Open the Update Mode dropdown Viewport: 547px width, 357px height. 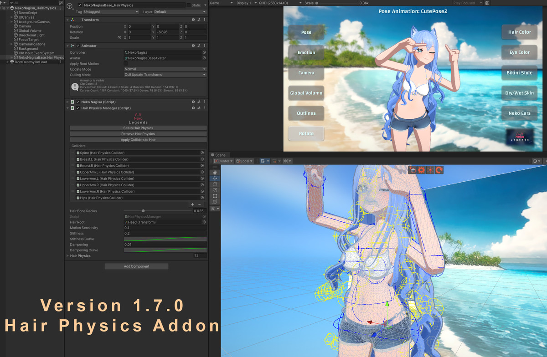[x=165, y=69]
